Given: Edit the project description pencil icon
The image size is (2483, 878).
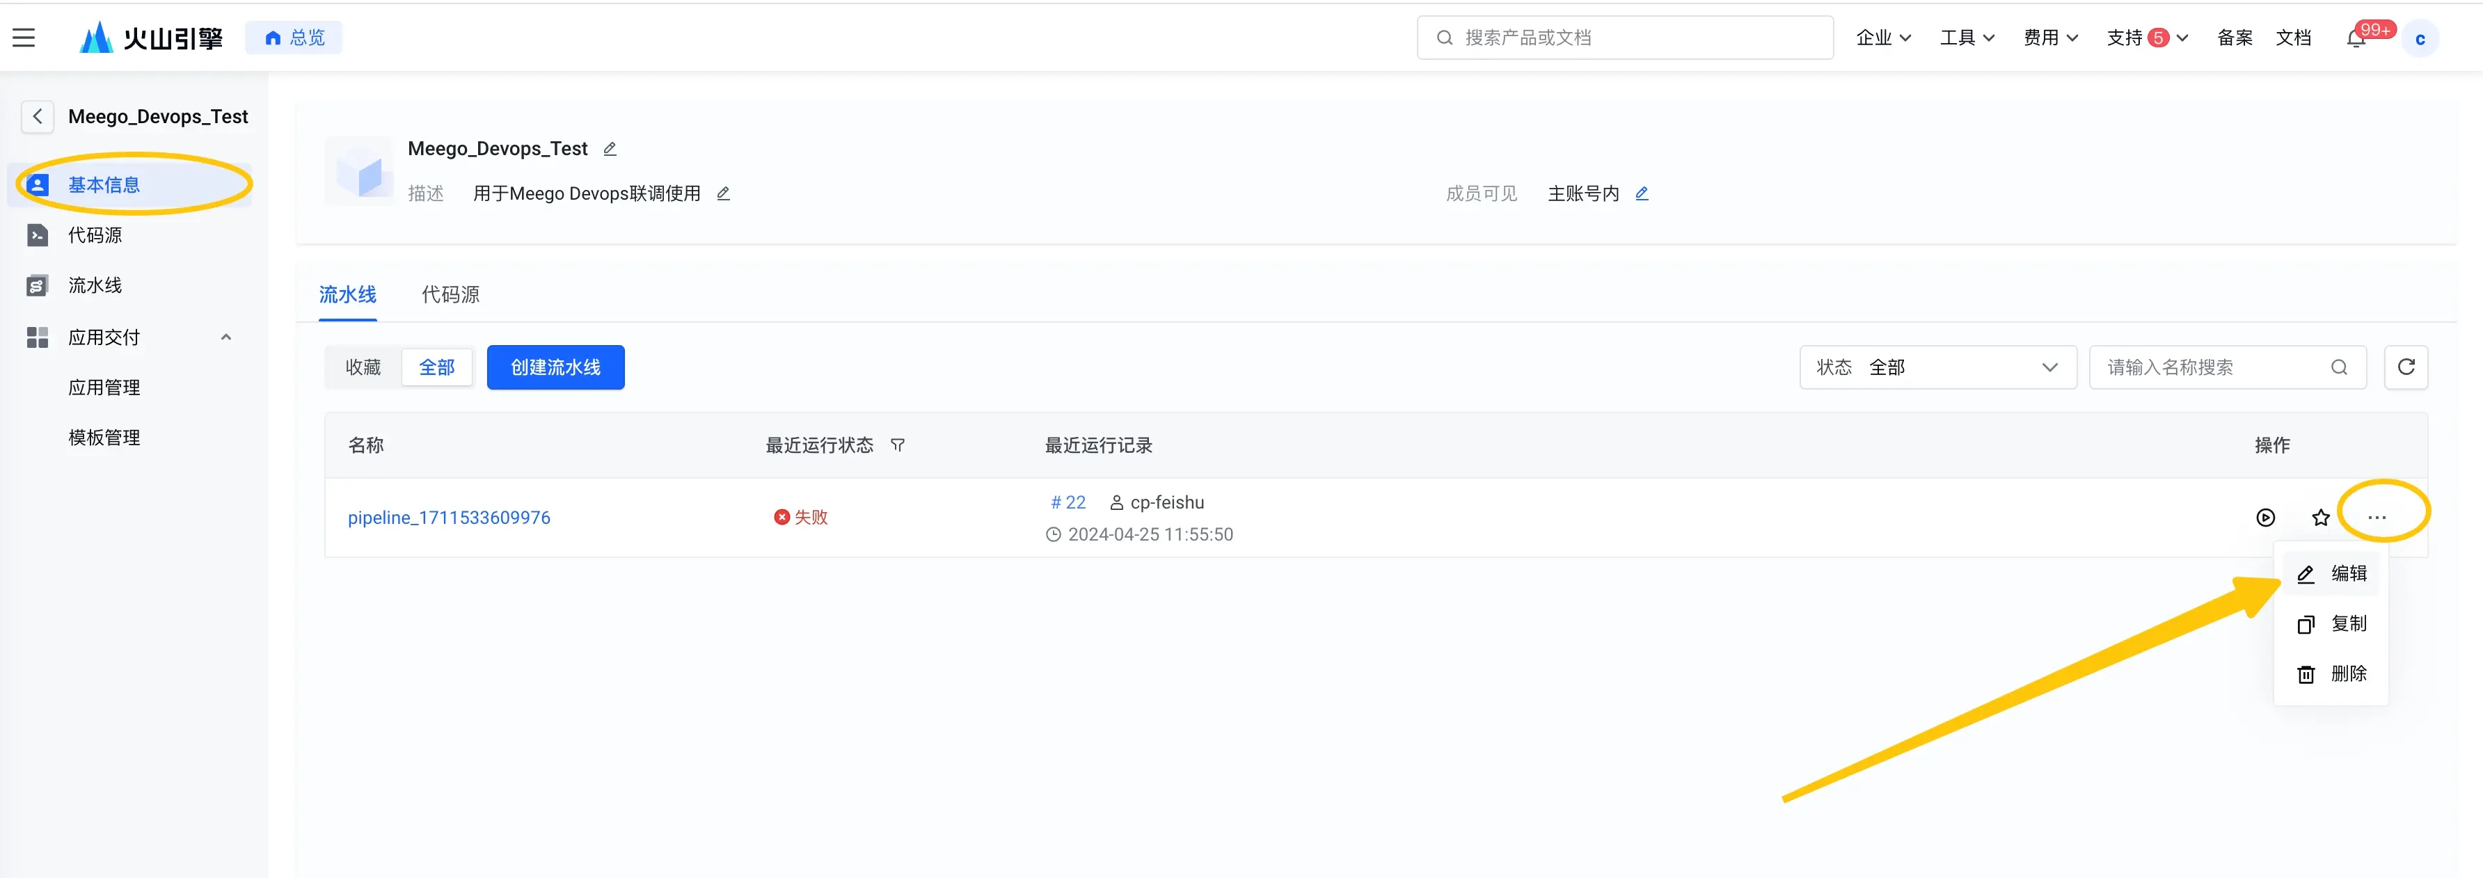Looking at the screenshot, I should tap(723, 193).
